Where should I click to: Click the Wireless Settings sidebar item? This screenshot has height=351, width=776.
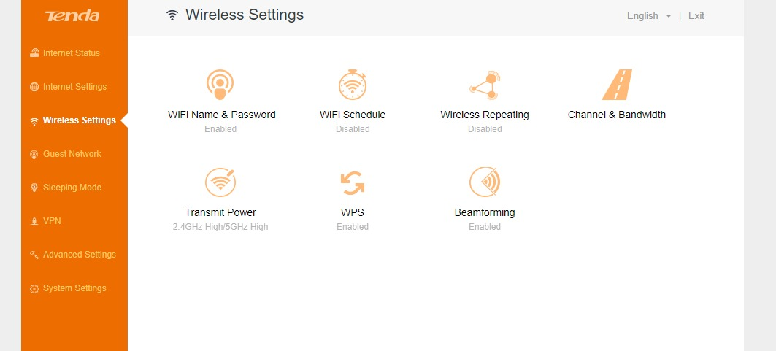click(79, 120)
